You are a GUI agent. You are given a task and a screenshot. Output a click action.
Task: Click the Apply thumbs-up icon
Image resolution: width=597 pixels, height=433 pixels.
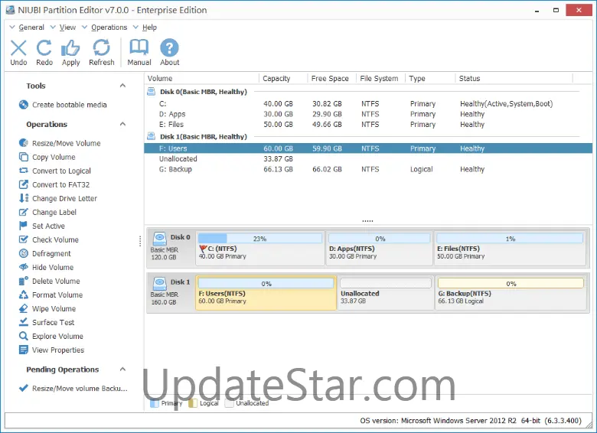pos(70,48)
